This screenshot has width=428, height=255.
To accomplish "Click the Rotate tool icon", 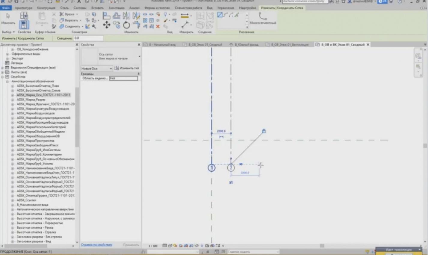I will click(126, 25).
